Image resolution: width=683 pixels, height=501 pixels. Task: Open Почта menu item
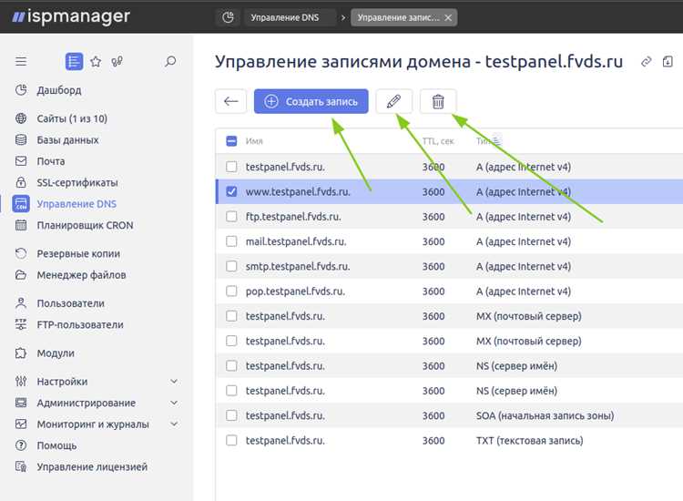[50, 161]
